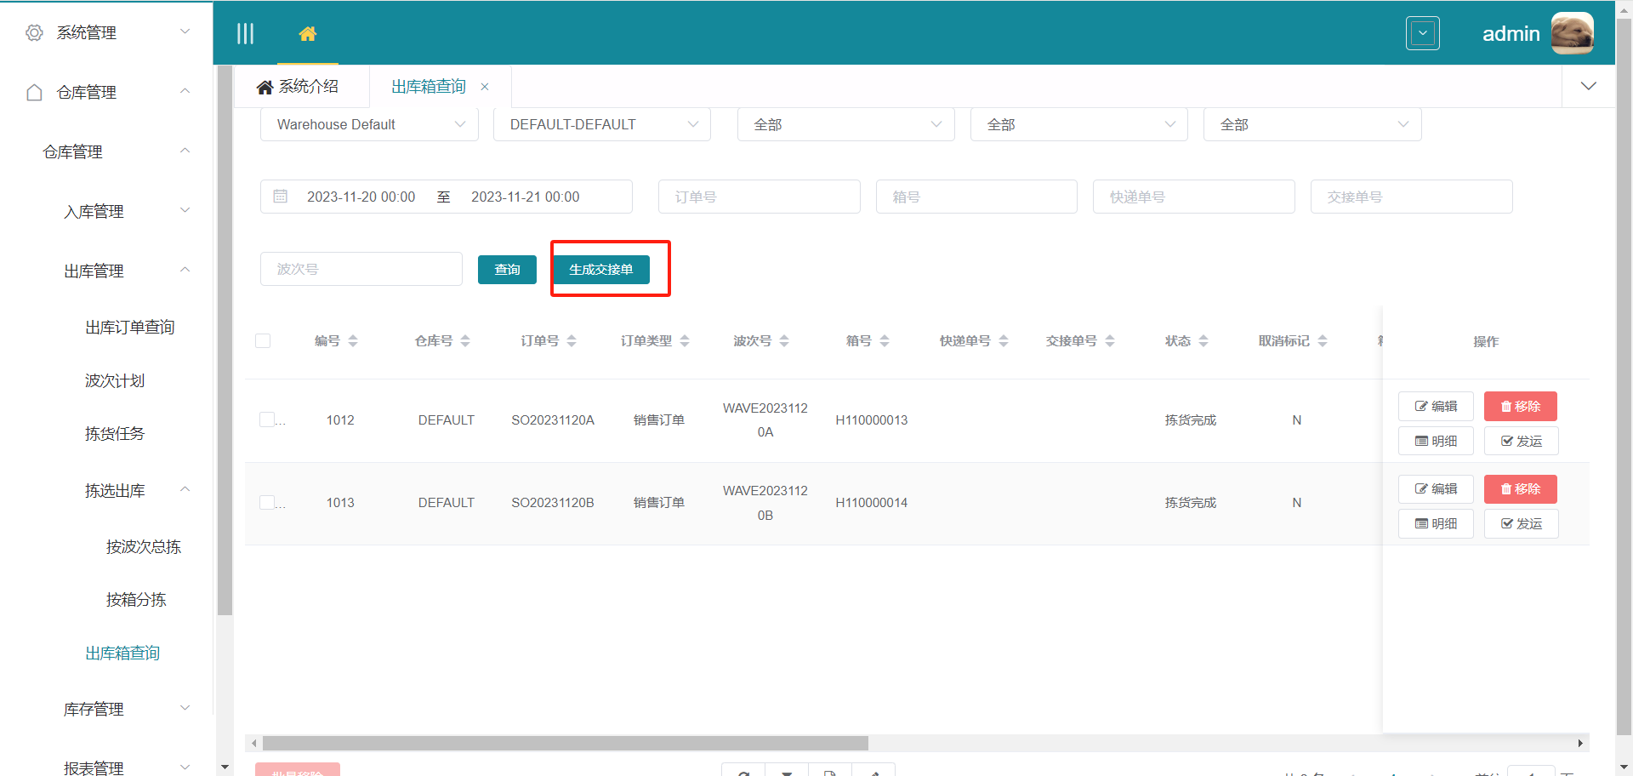Click the 查询 button

(x=507, y=270)
